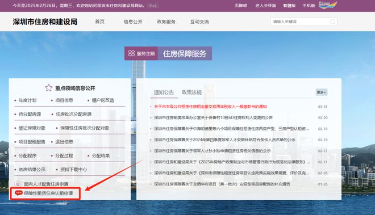Click the rainbow logo icon in top bar
The image size is (375, 215).
328,5
